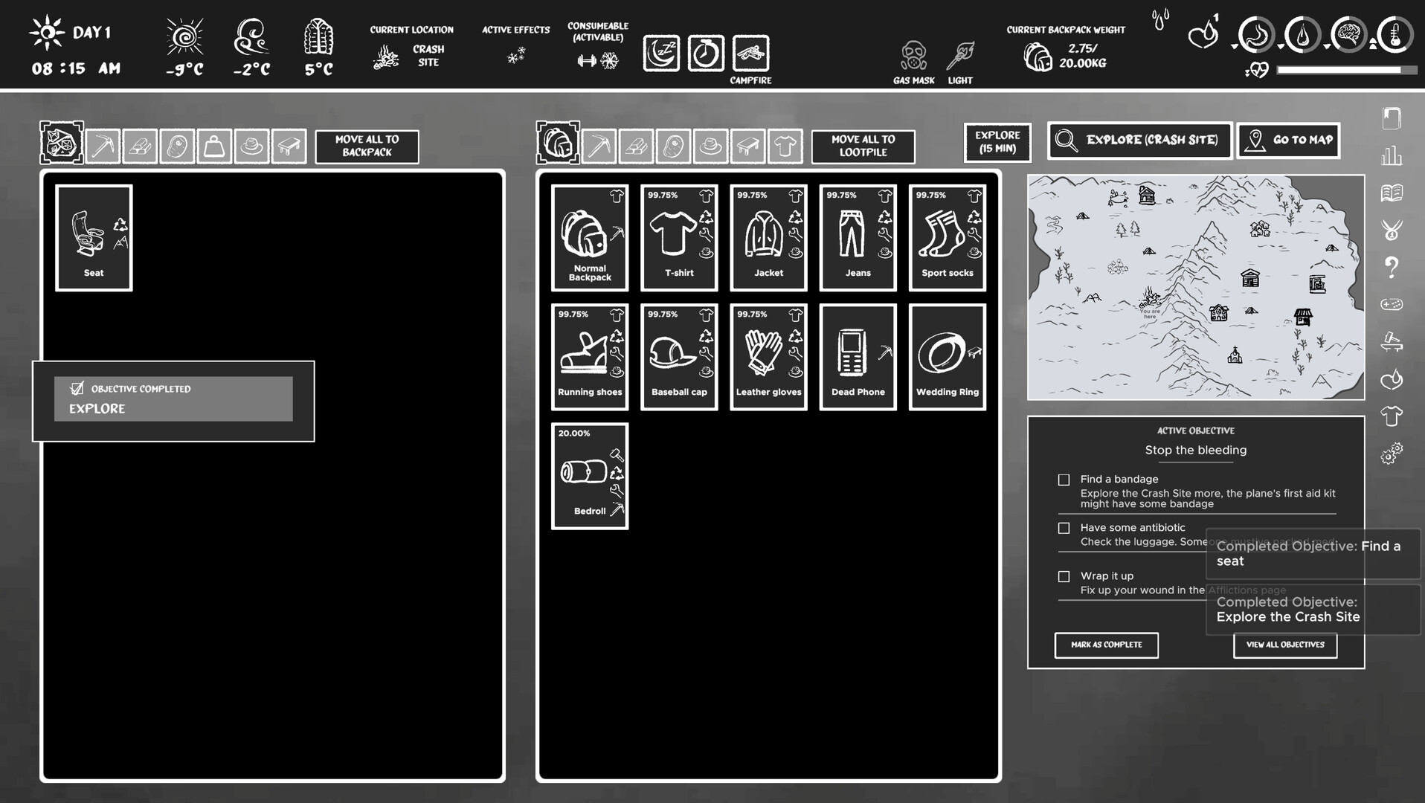Viewport: 1425px width, 803px height.
Task: Select the pickaxe tools filter above the backpack
Action: (103, 146)
